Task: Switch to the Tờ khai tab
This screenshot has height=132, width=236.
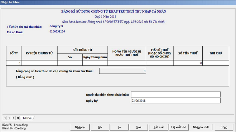Action: pyautogui.click(x=27, y=118)
